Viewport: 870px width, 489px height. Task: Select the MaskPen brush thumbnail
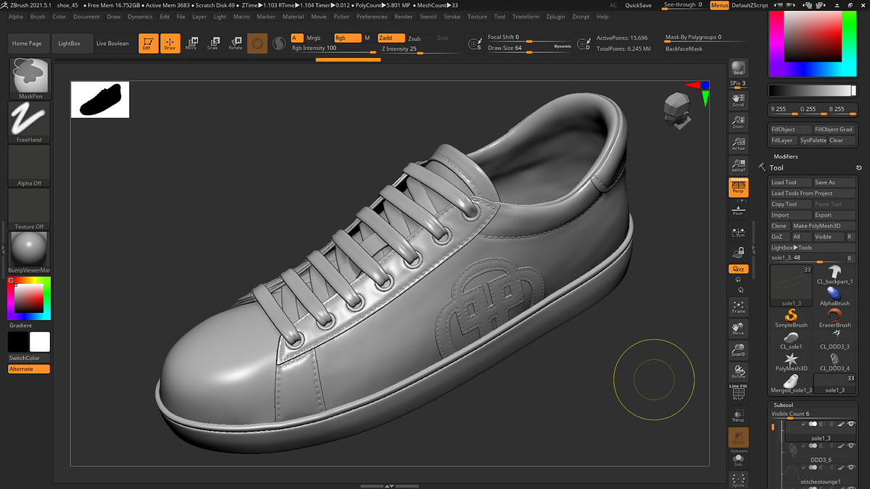pos(29,78)
